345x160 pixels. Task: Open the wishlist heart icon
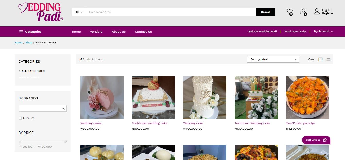tap(290, 12)
